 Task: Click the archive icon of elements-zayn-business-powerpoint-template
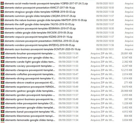click(2, 49)
